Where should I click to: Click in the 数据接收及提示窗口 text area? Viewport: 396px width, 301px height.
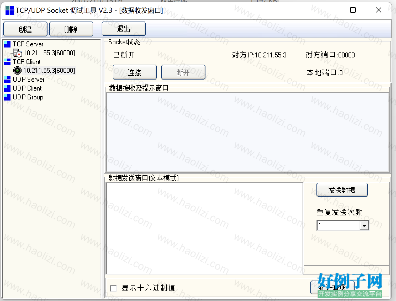point(248,133)
